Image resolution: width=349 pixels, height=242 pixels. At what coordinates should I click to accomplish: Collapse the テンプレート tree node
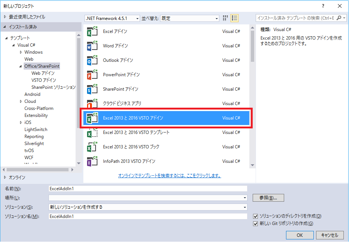coord(6,38)
